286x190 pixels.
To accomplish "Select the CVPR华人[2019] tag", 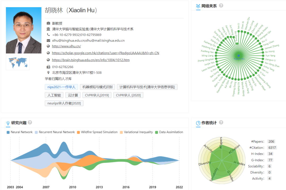I will coord(97,95).
